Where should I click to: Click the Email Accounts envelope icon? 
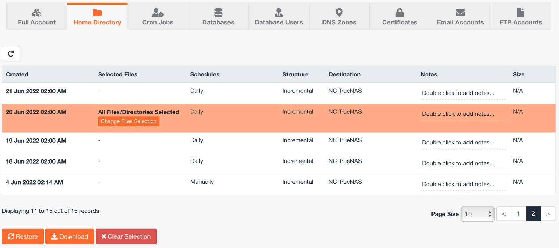click(460, 13)
